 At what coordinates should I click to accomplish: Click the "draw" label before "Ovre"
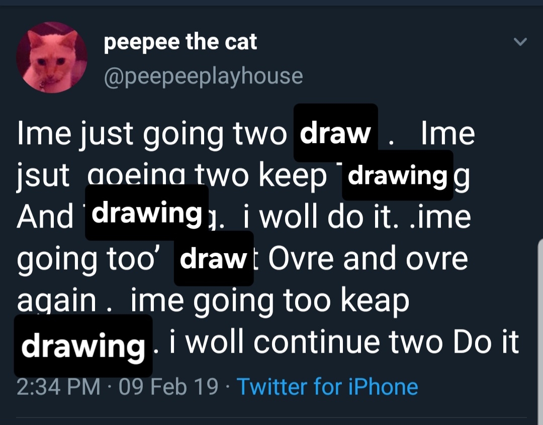click(x=213, y=258)
